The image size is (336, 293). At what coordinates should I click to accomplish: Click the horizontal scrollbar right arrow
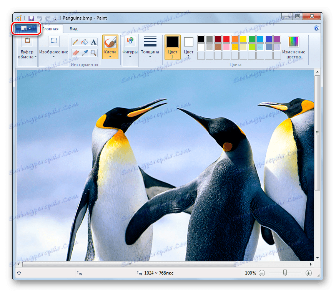click(311, 264)
